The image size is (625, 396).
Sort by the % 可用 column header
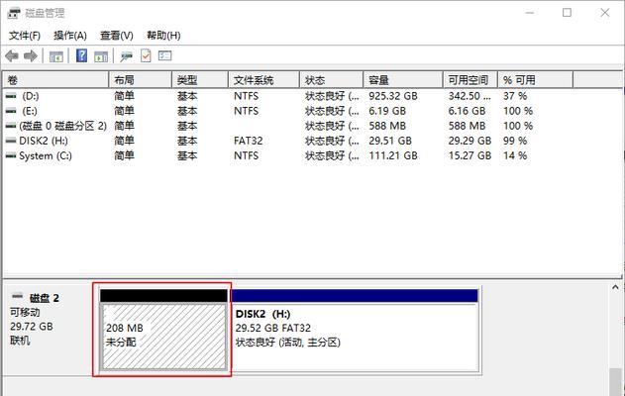coord(535,80)
